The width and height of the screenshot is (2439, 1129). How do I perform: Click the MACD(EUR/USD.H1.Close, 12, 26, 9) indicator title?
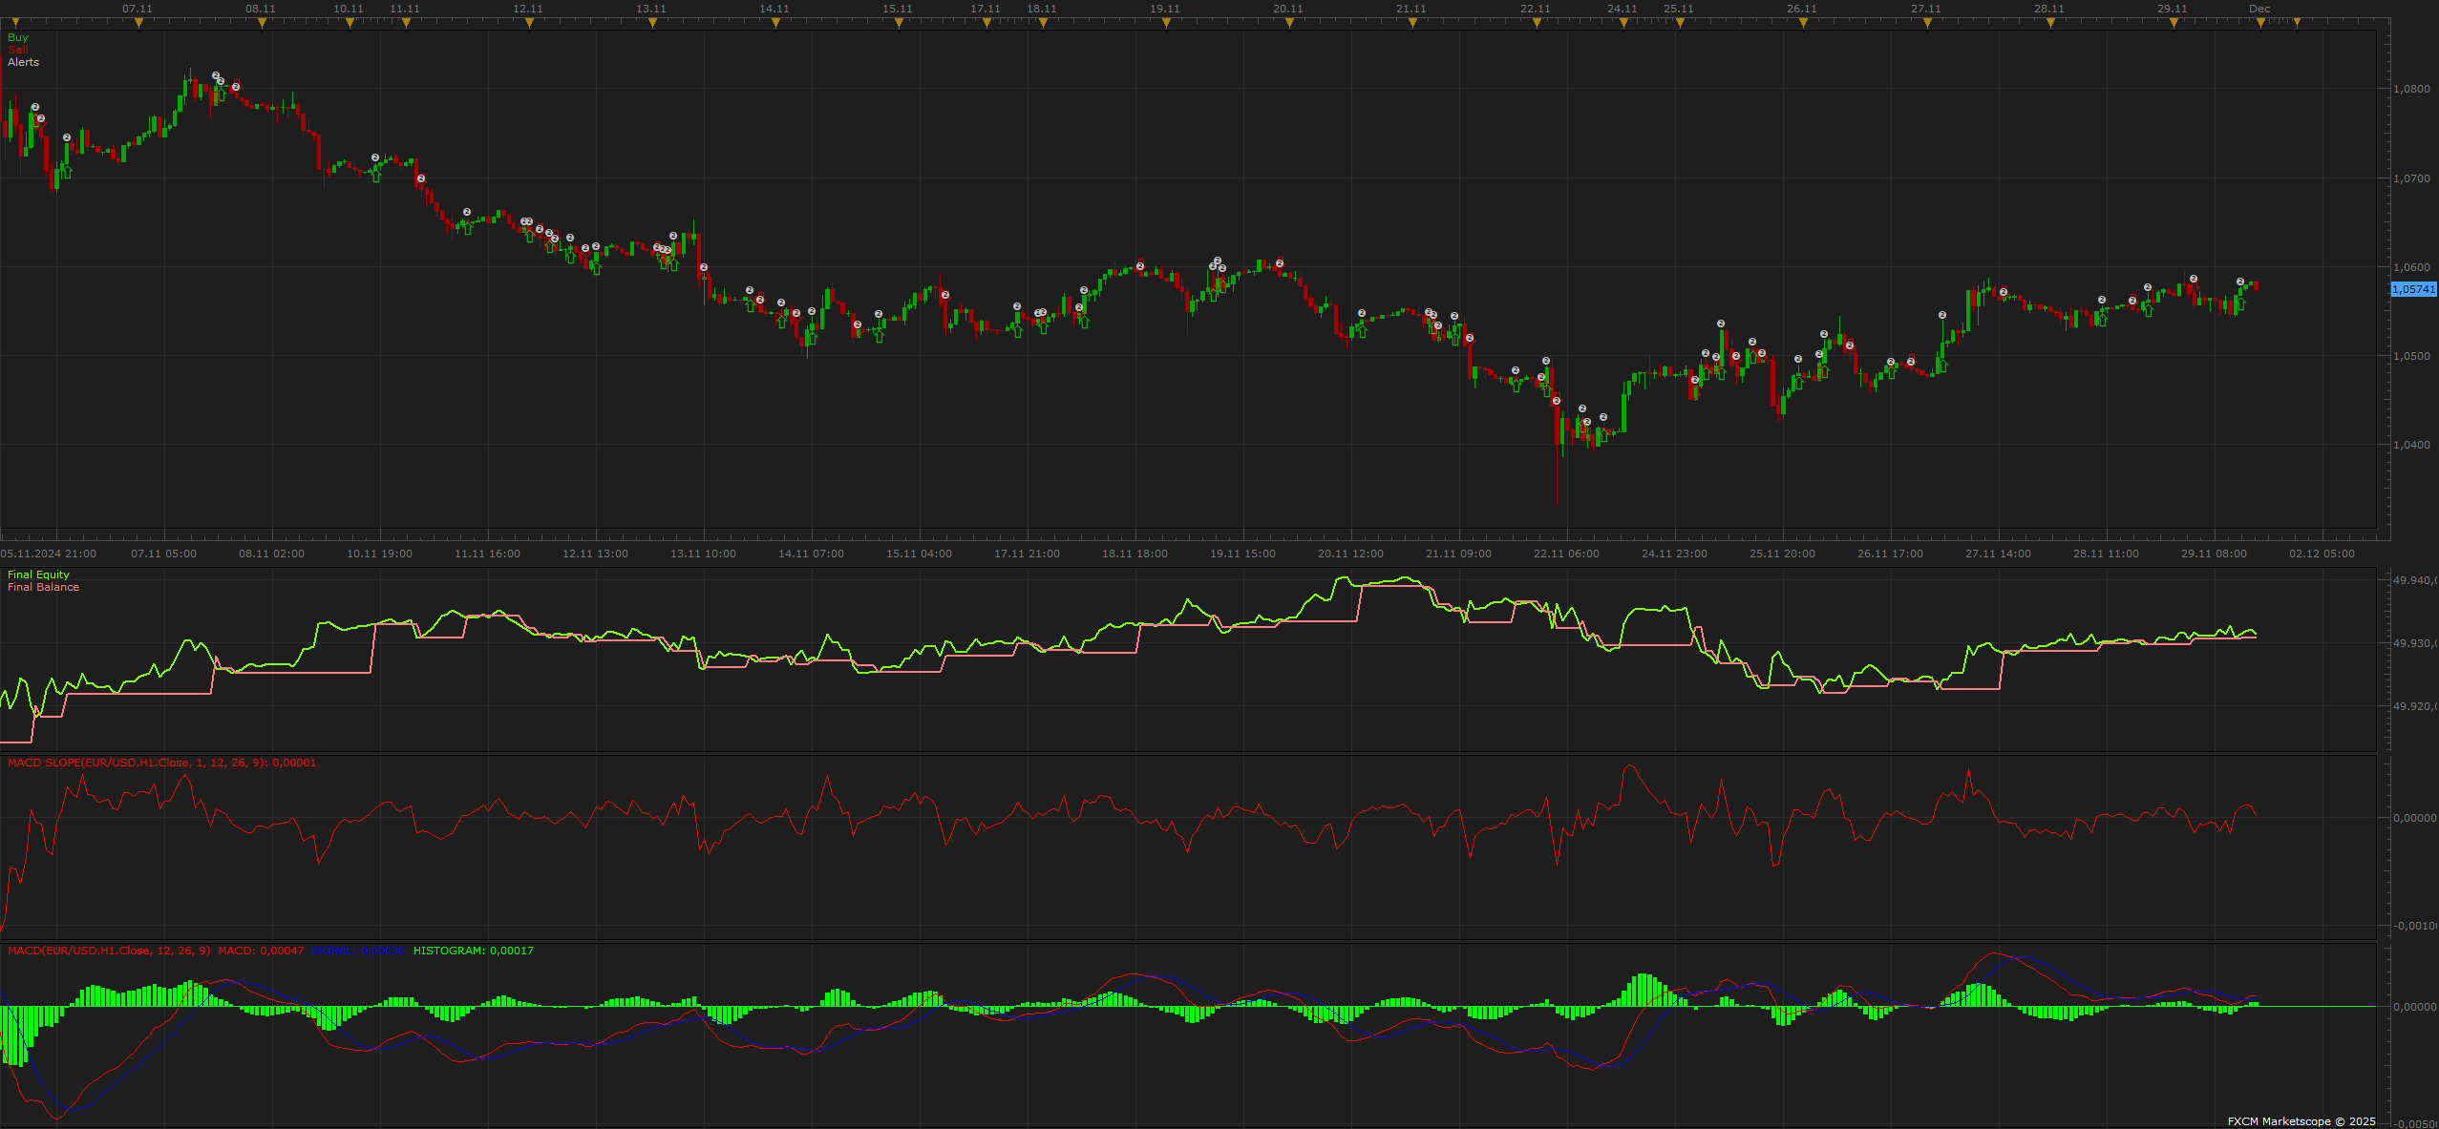pos(109,951)
